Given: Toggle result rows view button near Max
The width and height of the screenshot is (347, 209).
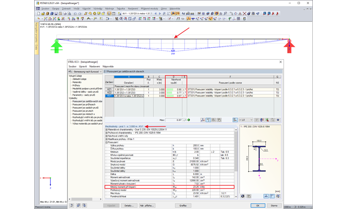Looking at the screenshot, I should coord(208,120).
